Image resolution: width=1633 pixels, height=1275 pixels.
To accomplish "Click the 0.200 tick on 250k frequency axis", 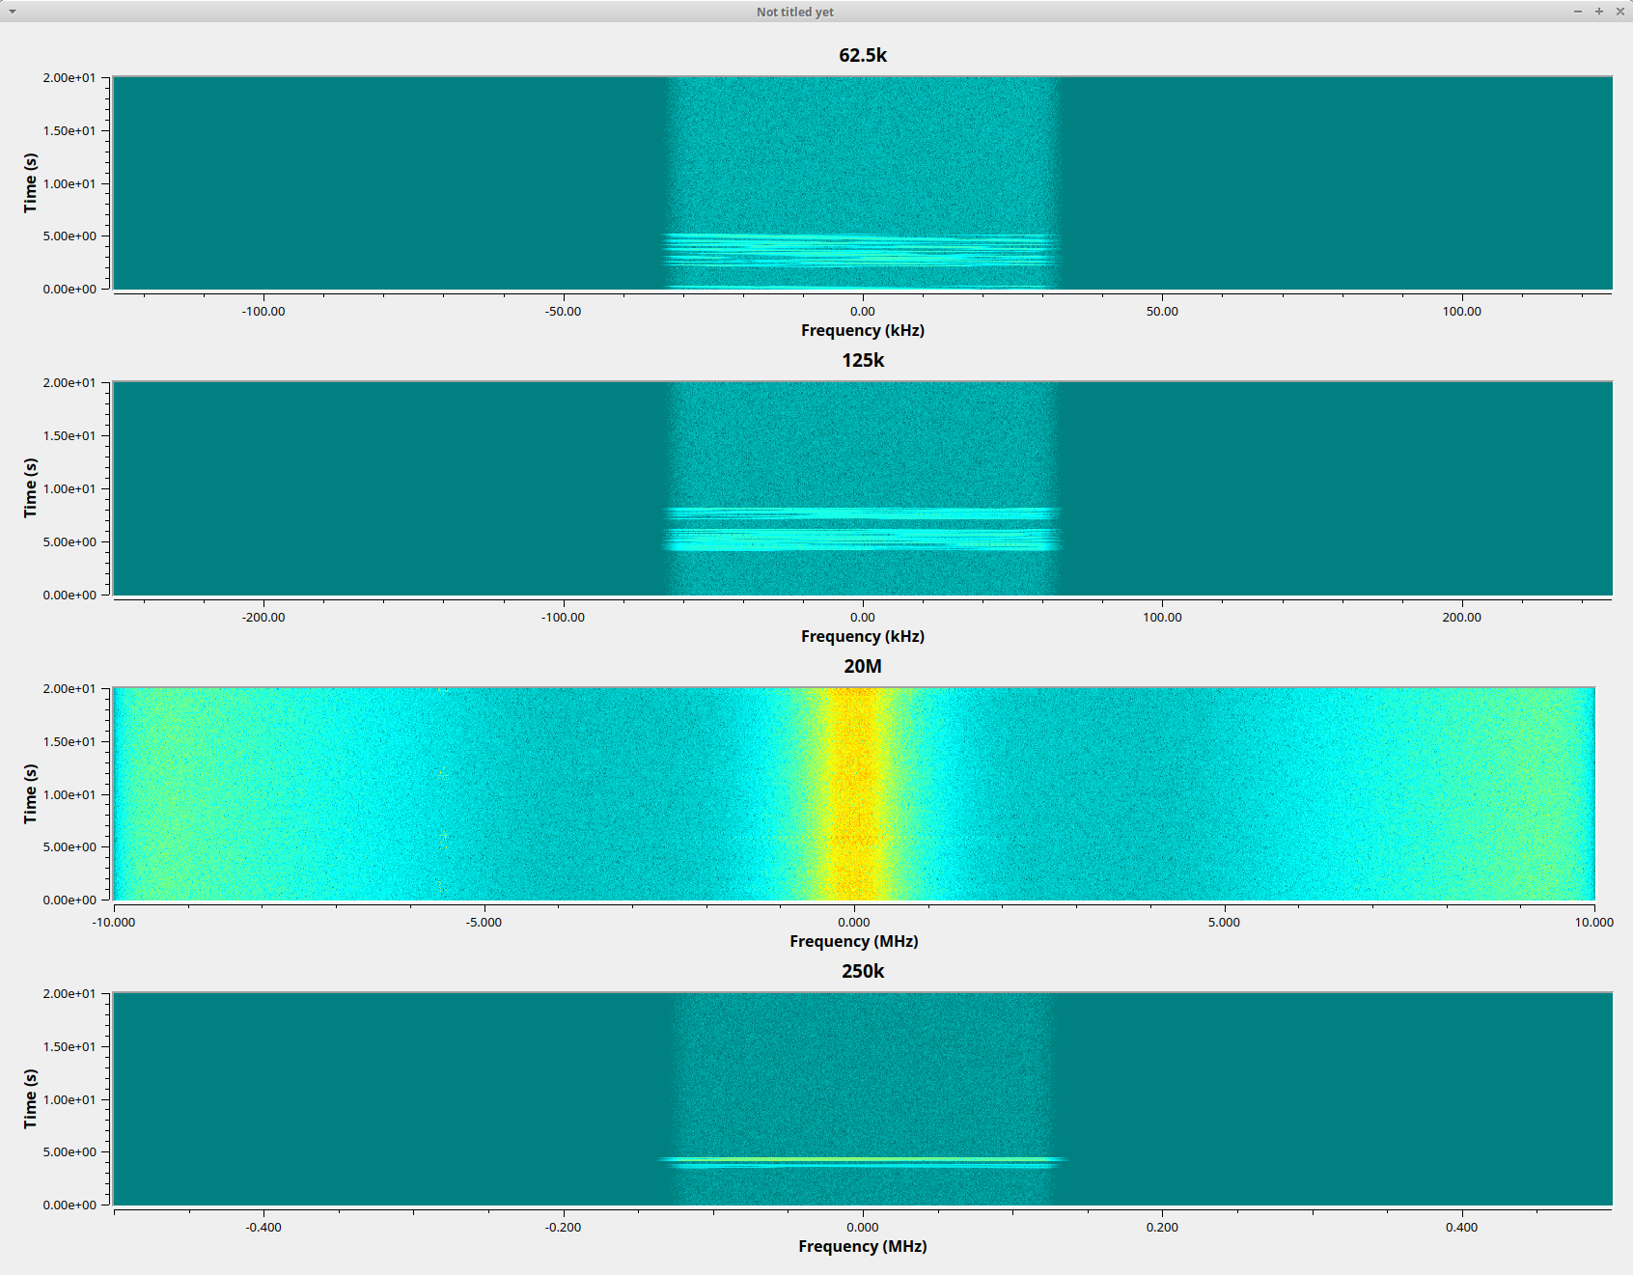I will (x=1162, y=1227).
